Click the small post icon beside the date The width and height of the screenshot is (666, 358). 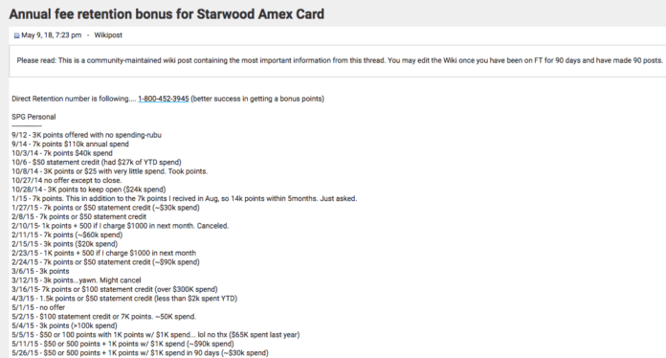pos(16,35)
